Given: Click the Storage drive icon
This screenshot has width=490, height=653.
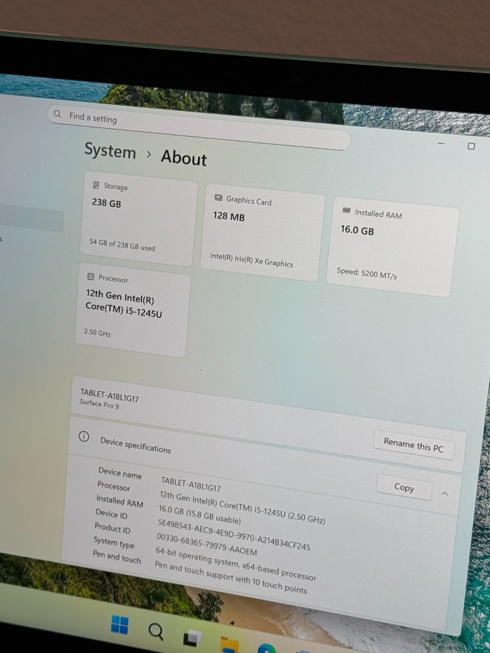Looking at the screenshot, I should (96, 185).
